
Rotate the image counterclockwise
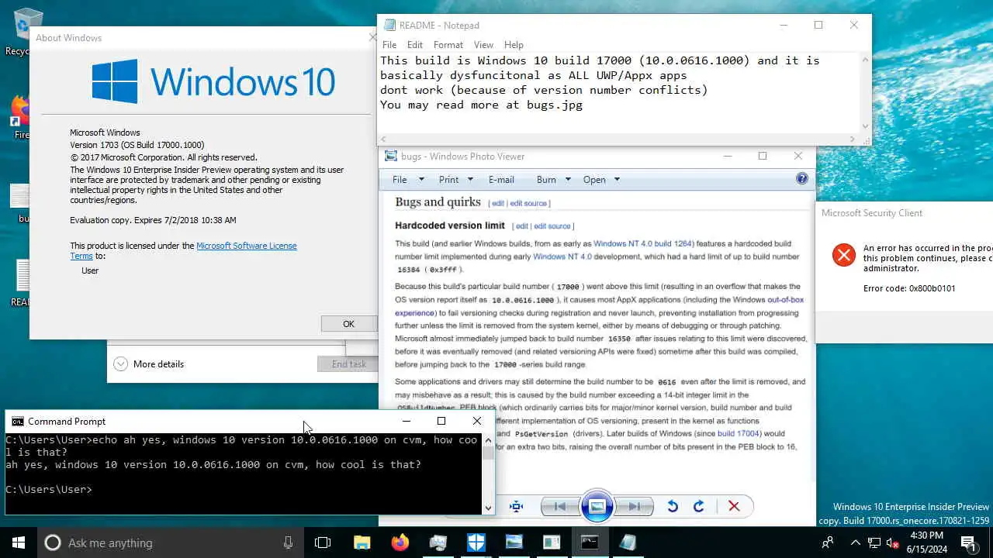[x=673, y=506]
